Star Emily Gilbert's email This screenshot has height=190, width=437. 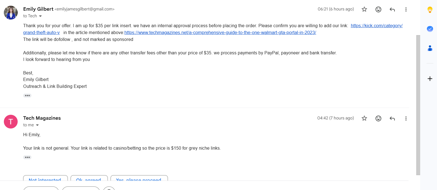click(x=364, y=9)
